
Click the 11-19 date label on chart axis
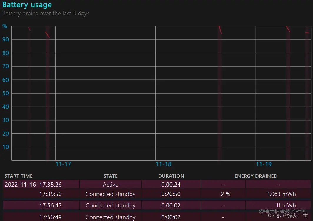coord(264,164)
